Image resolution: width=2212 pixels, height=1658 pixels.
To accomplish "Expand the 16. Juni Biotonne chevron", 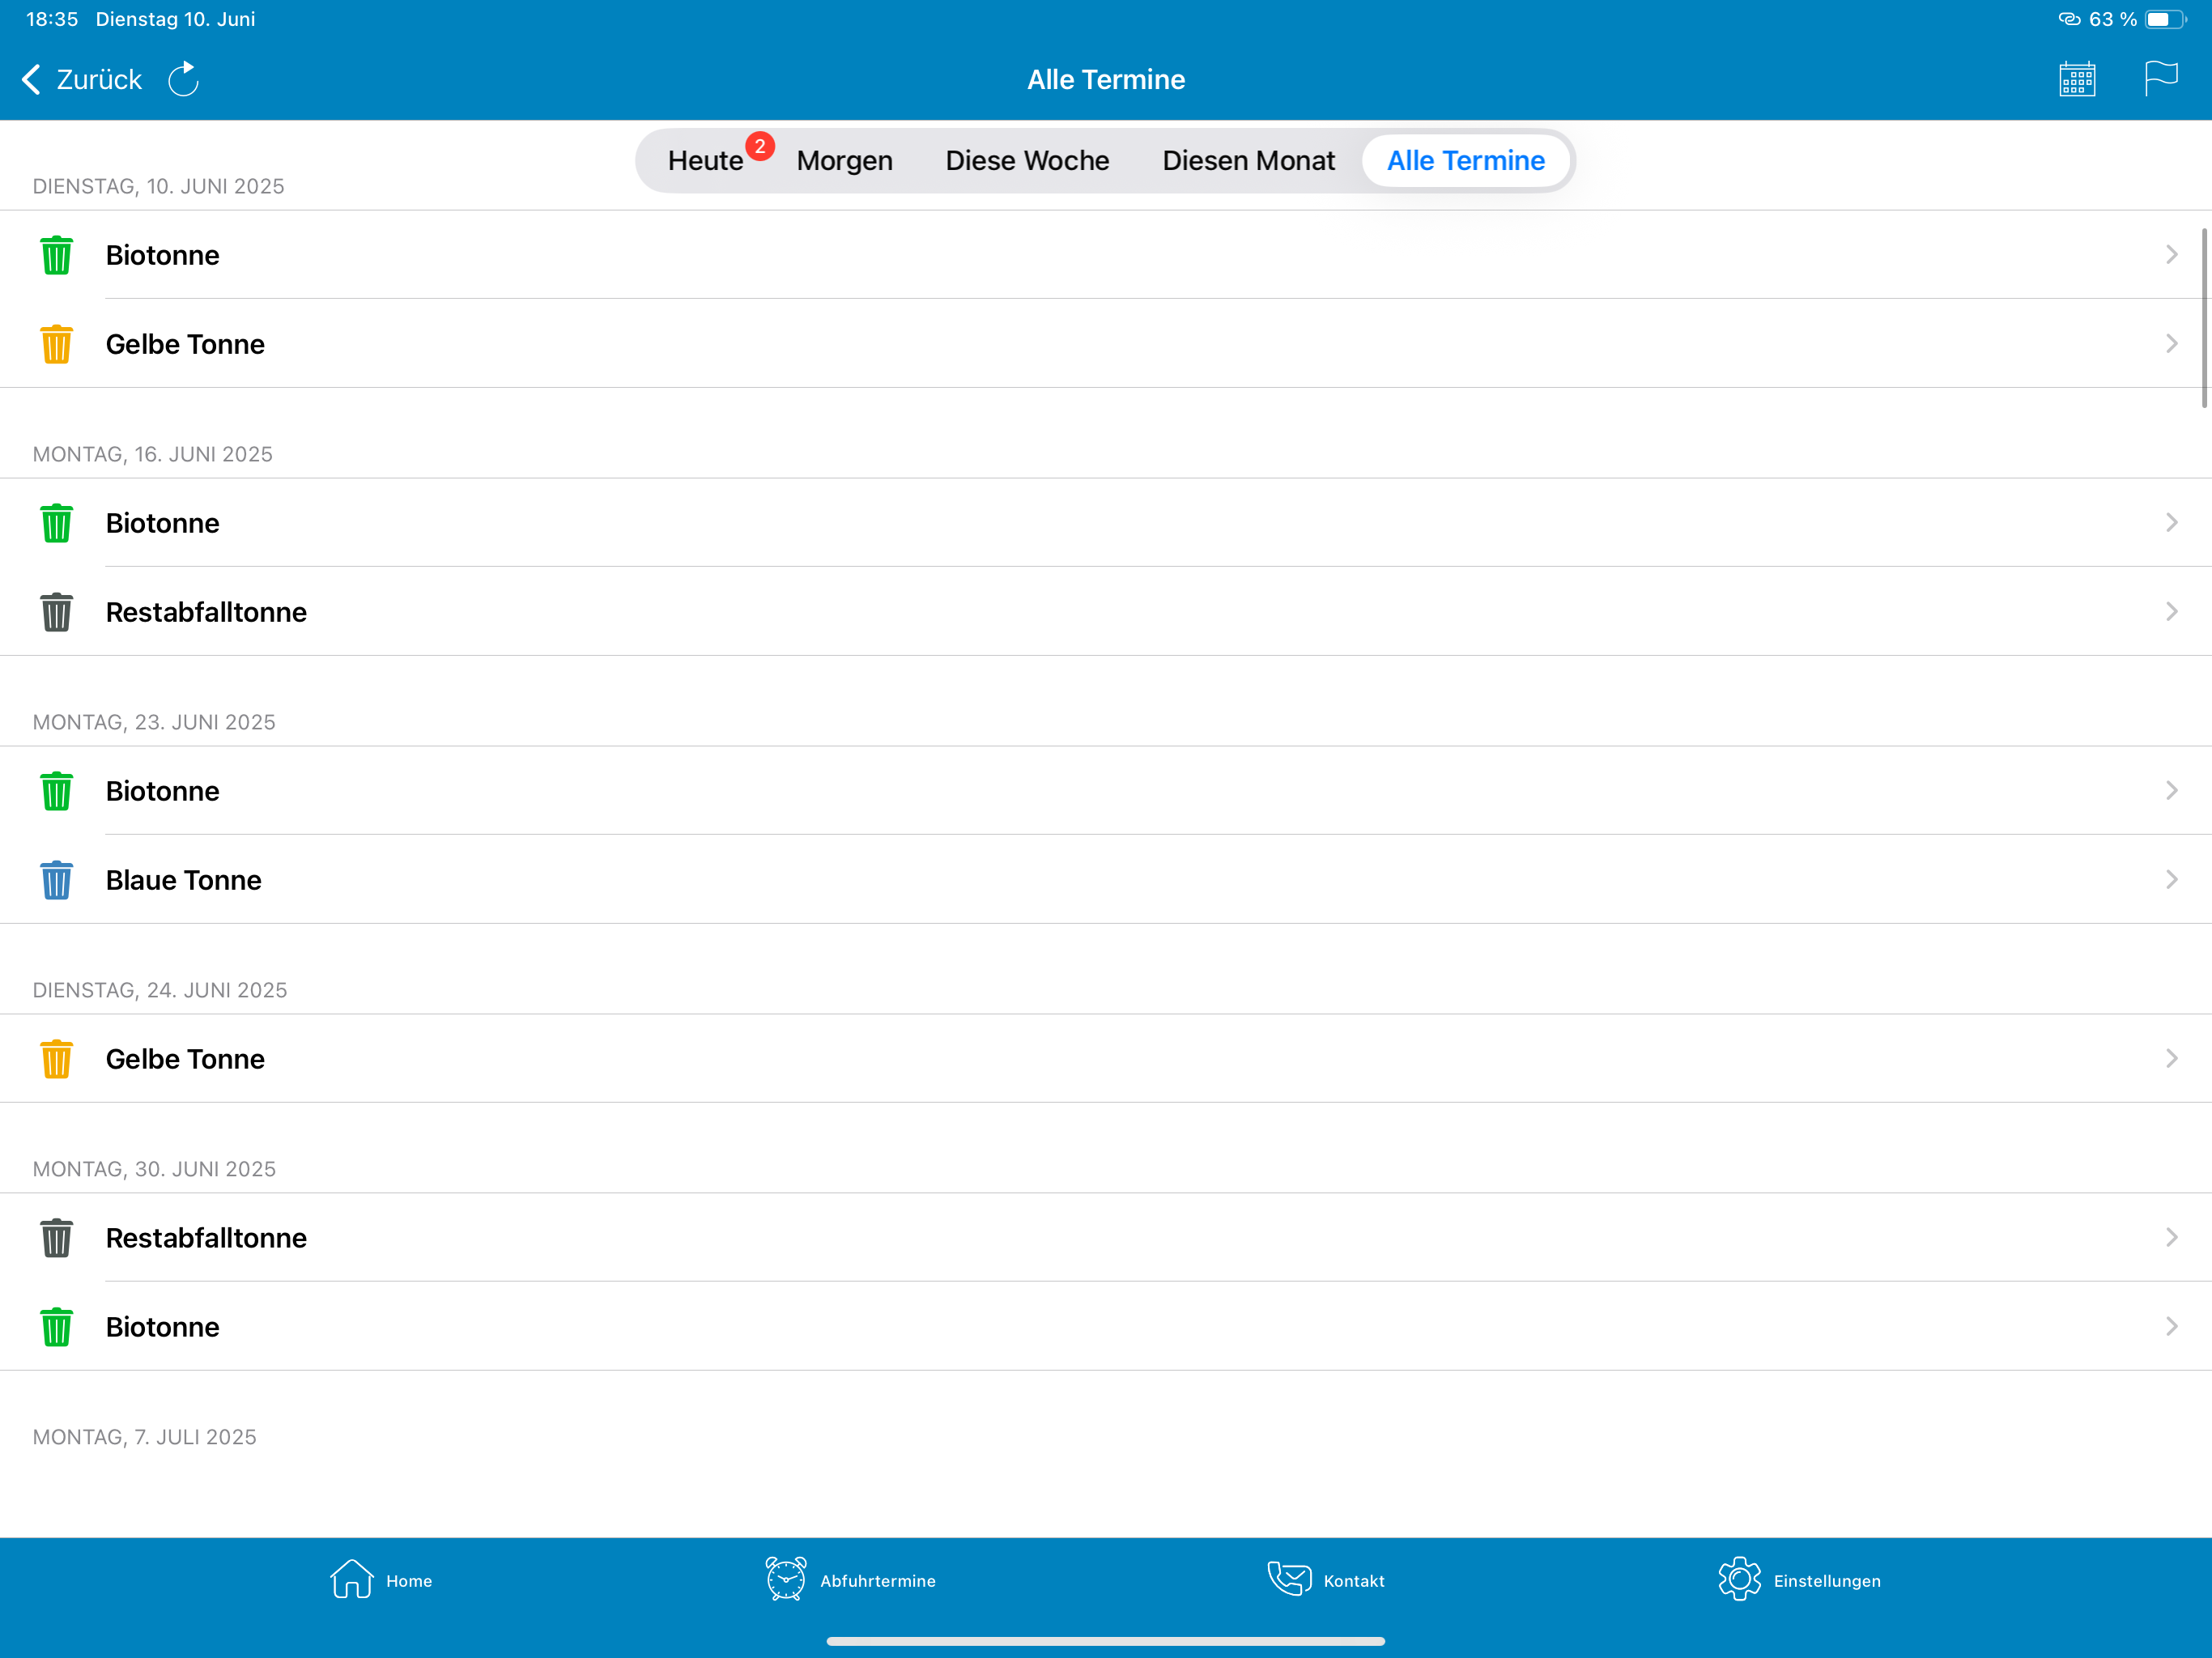I will (2171, 522).
